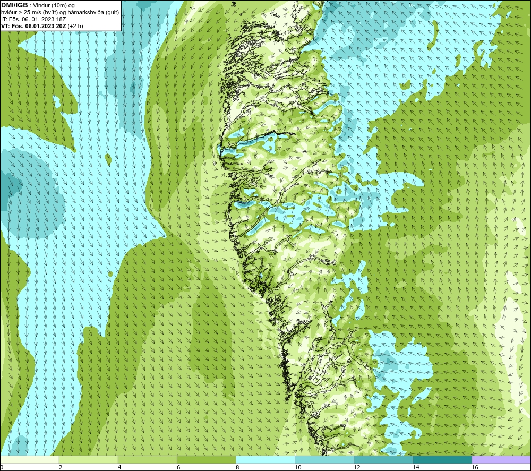This screenshot has height=471, width=531.
Task: Click the legend scale label '0'
Action: pos(2,467)
